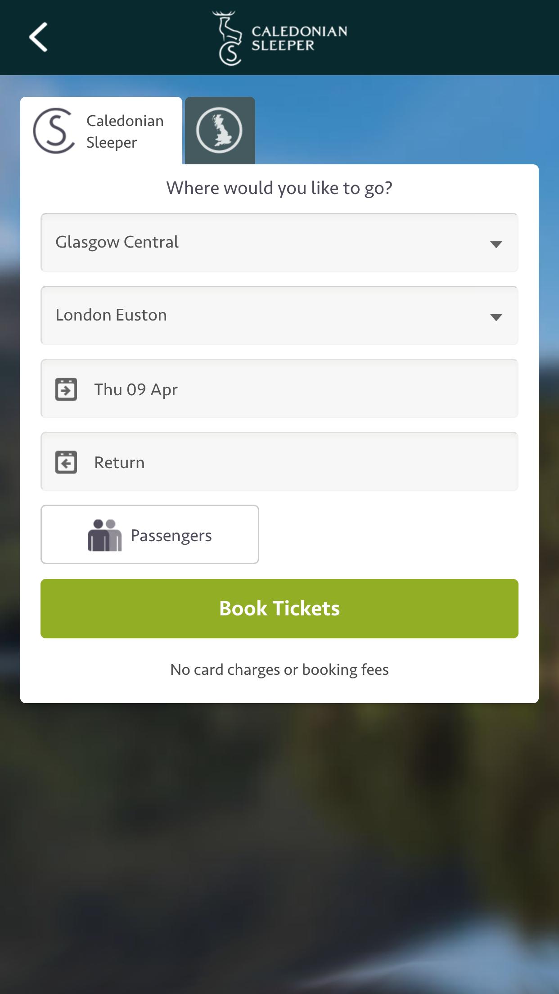559x994 pixels.
Task: Expand the origin station selector arrow
Action: (x=496, y=243)
